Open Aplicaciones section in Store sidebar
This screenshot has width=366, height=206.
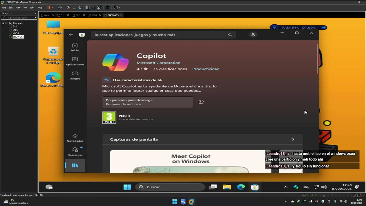(x=75, y=61)
